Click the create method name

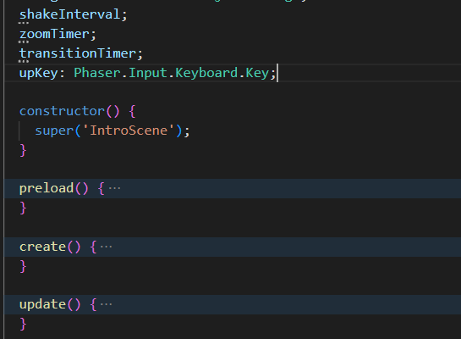pyautogui.click(x=42, y=247)
